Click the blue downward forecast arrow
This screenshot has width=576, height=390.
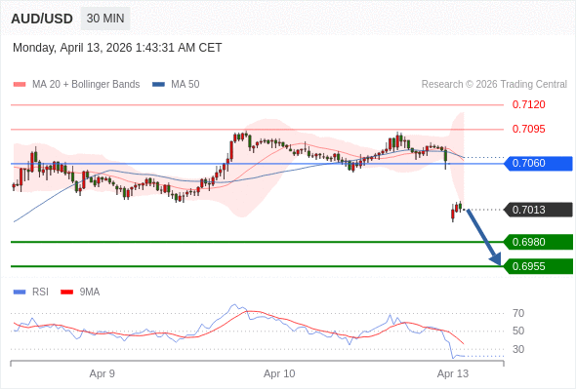[x=484, y=237]
